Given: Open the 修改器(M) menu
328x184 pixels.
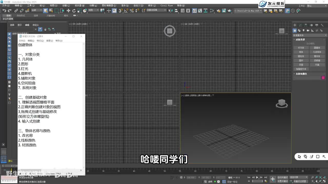Looking at the screenshot, I should [80, 5].
